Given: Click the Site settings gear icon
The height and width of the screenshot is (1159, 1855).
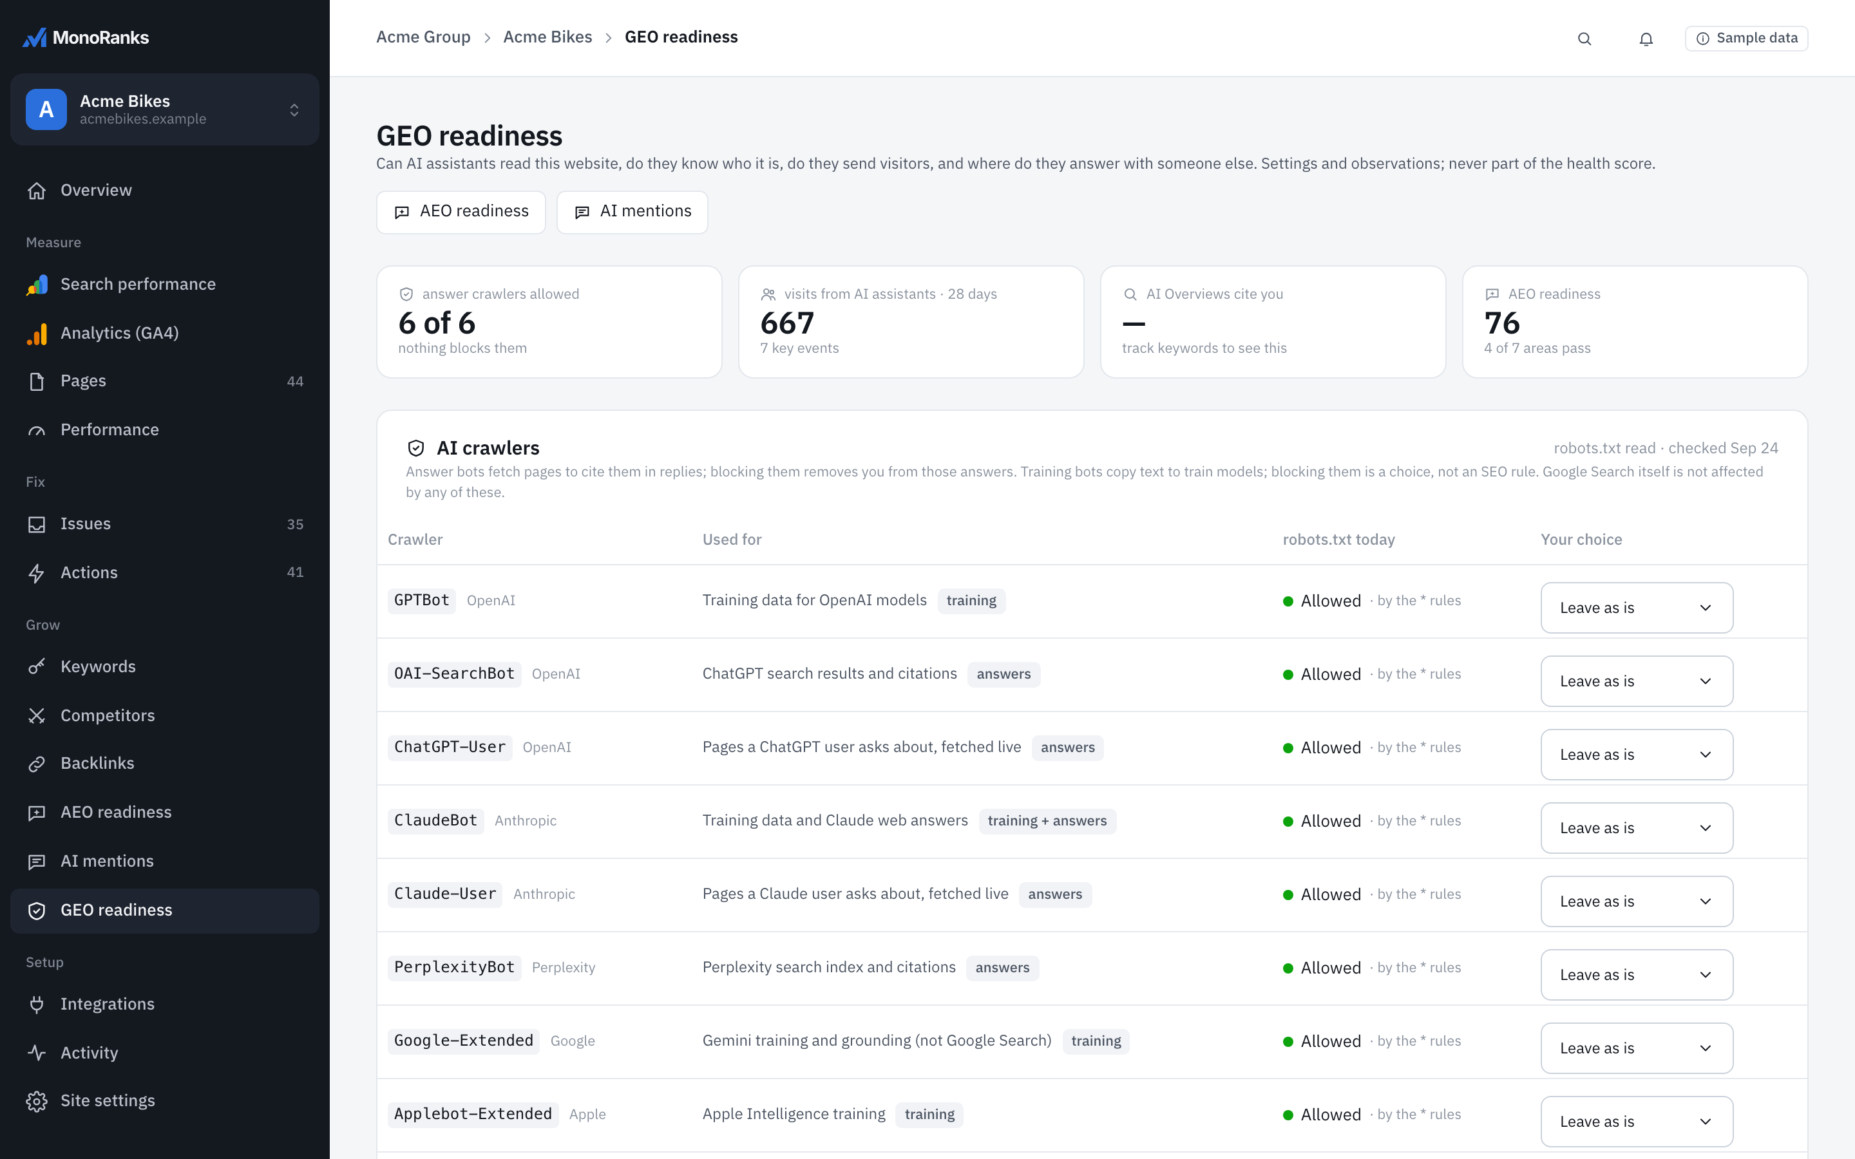Looking at the screenshot, I should (37, 1102).
